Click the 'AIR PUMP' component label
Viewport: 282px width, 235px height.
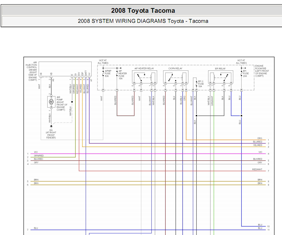[x=62, y=103]
